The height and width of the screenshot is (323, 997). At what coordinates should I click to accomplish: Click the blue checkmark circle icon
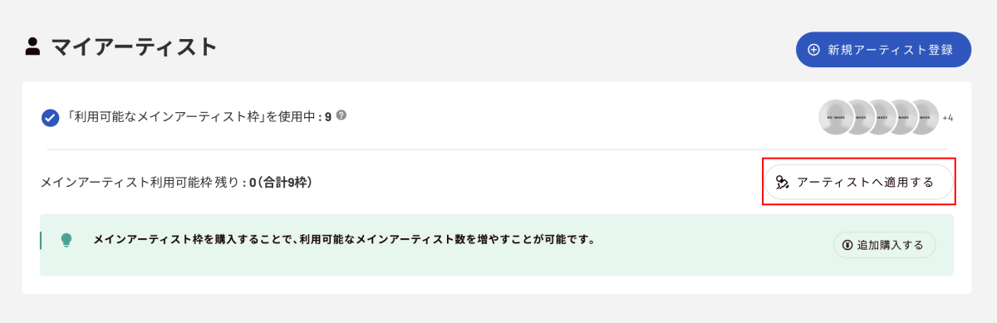pos(50,118)
